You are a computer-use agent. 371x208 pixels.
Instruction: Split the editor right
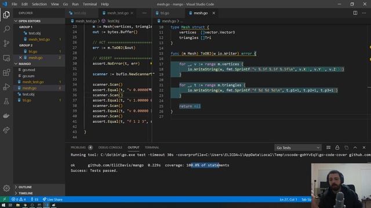(x=355, y=13)
